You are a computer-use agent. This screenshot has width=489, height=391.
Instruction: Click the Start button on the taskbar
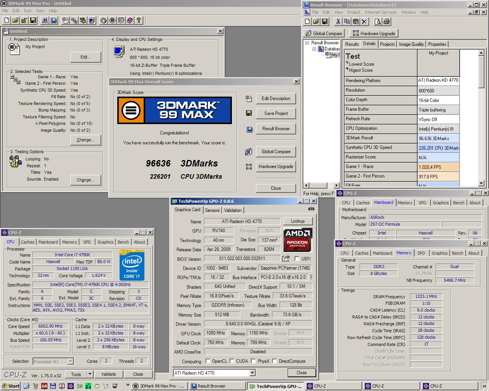tap(11, 386)
